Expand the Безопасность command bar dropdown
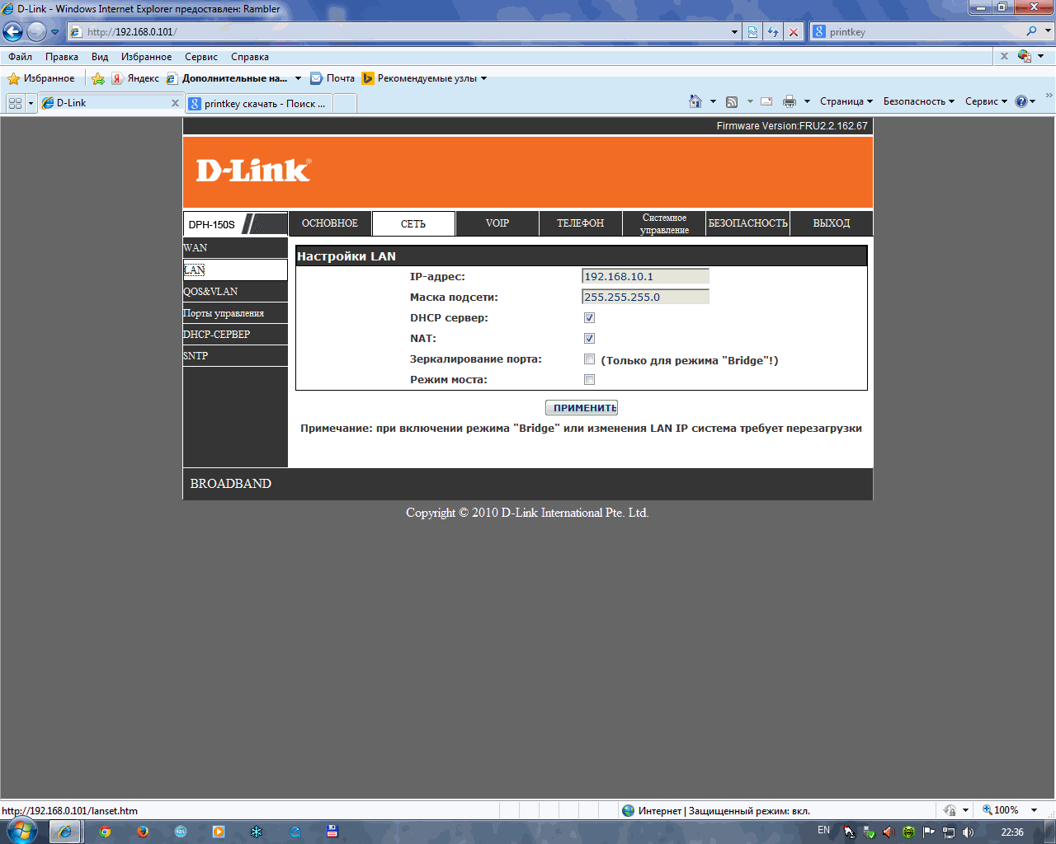The image size is (1056, 844). point(918,101)
